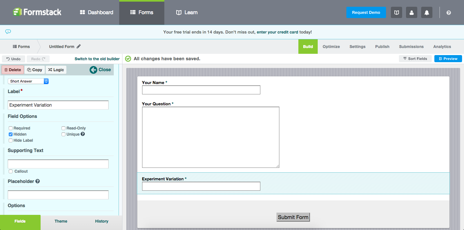The width and height of the screenshot is (464, 230).
Task: Click the Preview button
Action: 448,59
